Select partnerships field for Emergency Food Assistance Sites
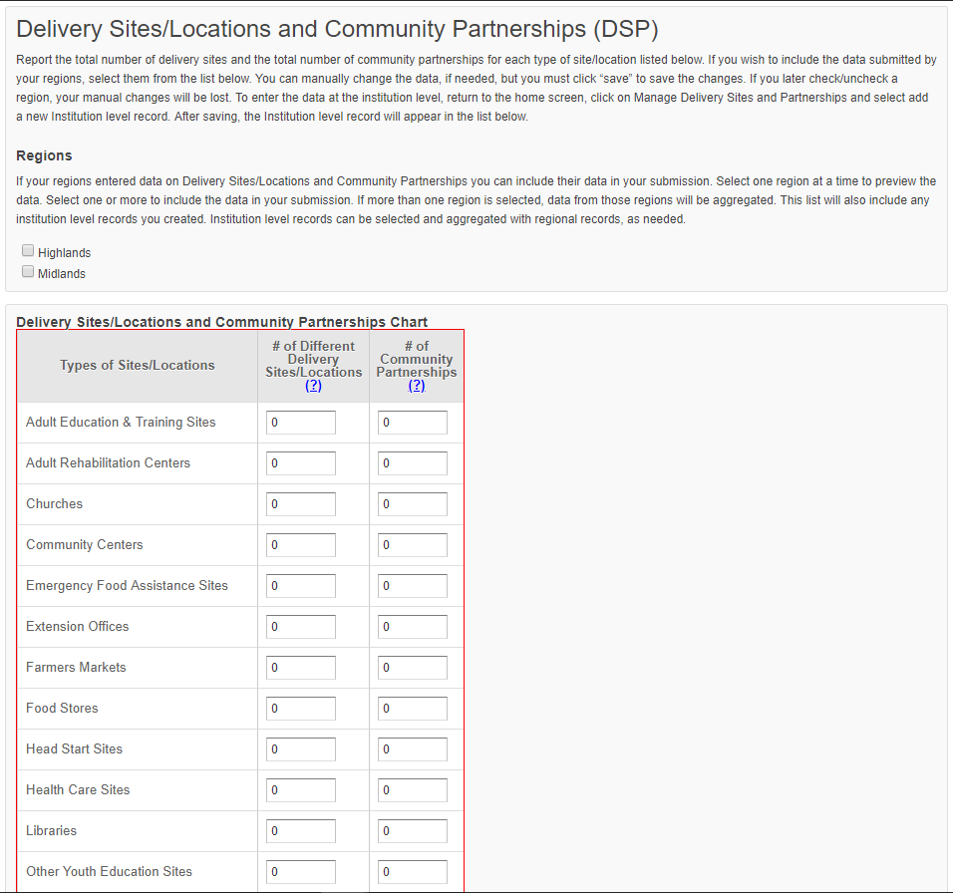 pyautogui.click(x=413, y=586)
